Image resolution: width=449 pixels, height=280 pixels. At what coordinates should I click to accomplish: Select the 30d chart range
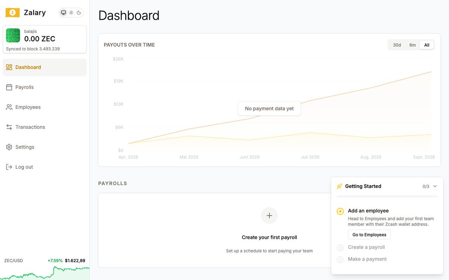click(397, 45)
